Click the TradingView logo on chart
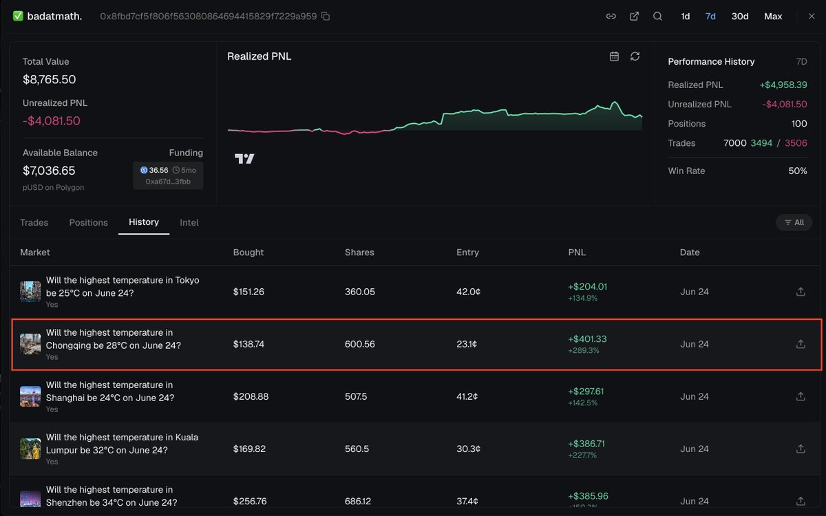Viewport: 826px width, 516px height. tap(244, 159)
